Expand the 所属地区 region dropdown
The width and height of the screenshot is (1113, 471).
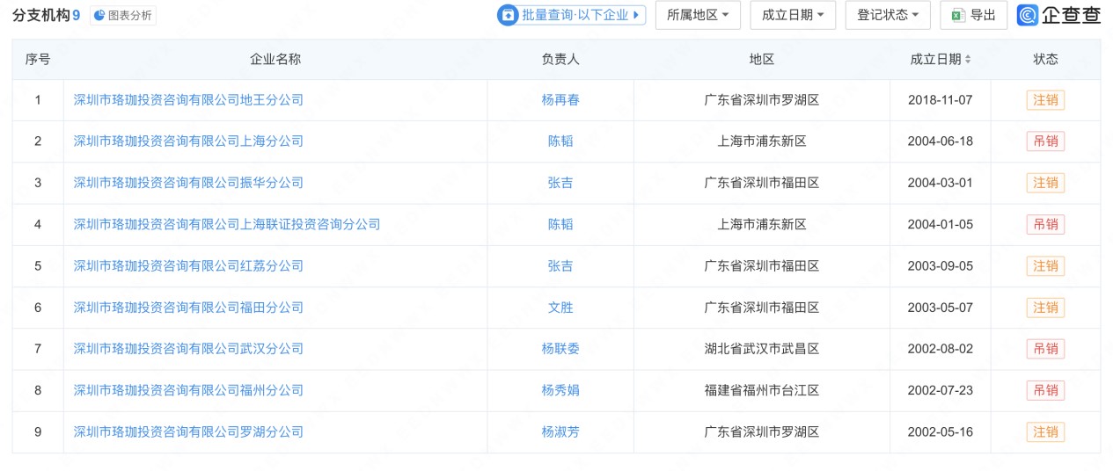point(697,15)
